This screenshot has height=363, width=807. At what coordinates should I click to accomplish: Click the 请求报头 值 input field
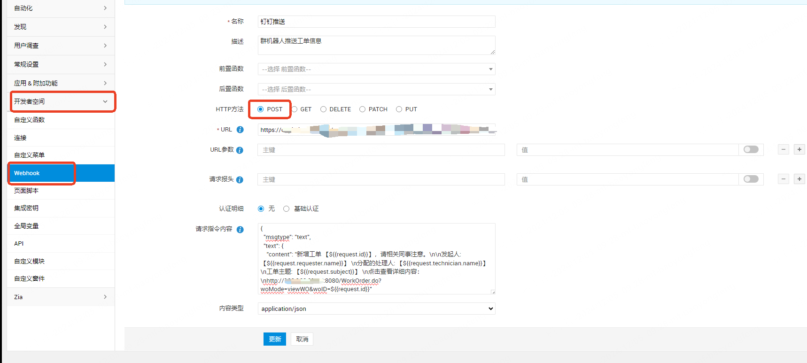(x=628, y=179)
